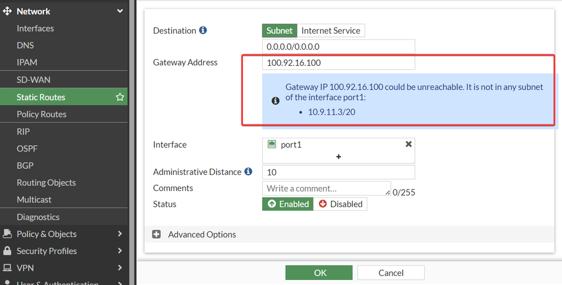The height and width of the screenshot is (285, 562).
Task: Open Policy Routes menu item
Action: pyautogui.click(x=42, y=114)
